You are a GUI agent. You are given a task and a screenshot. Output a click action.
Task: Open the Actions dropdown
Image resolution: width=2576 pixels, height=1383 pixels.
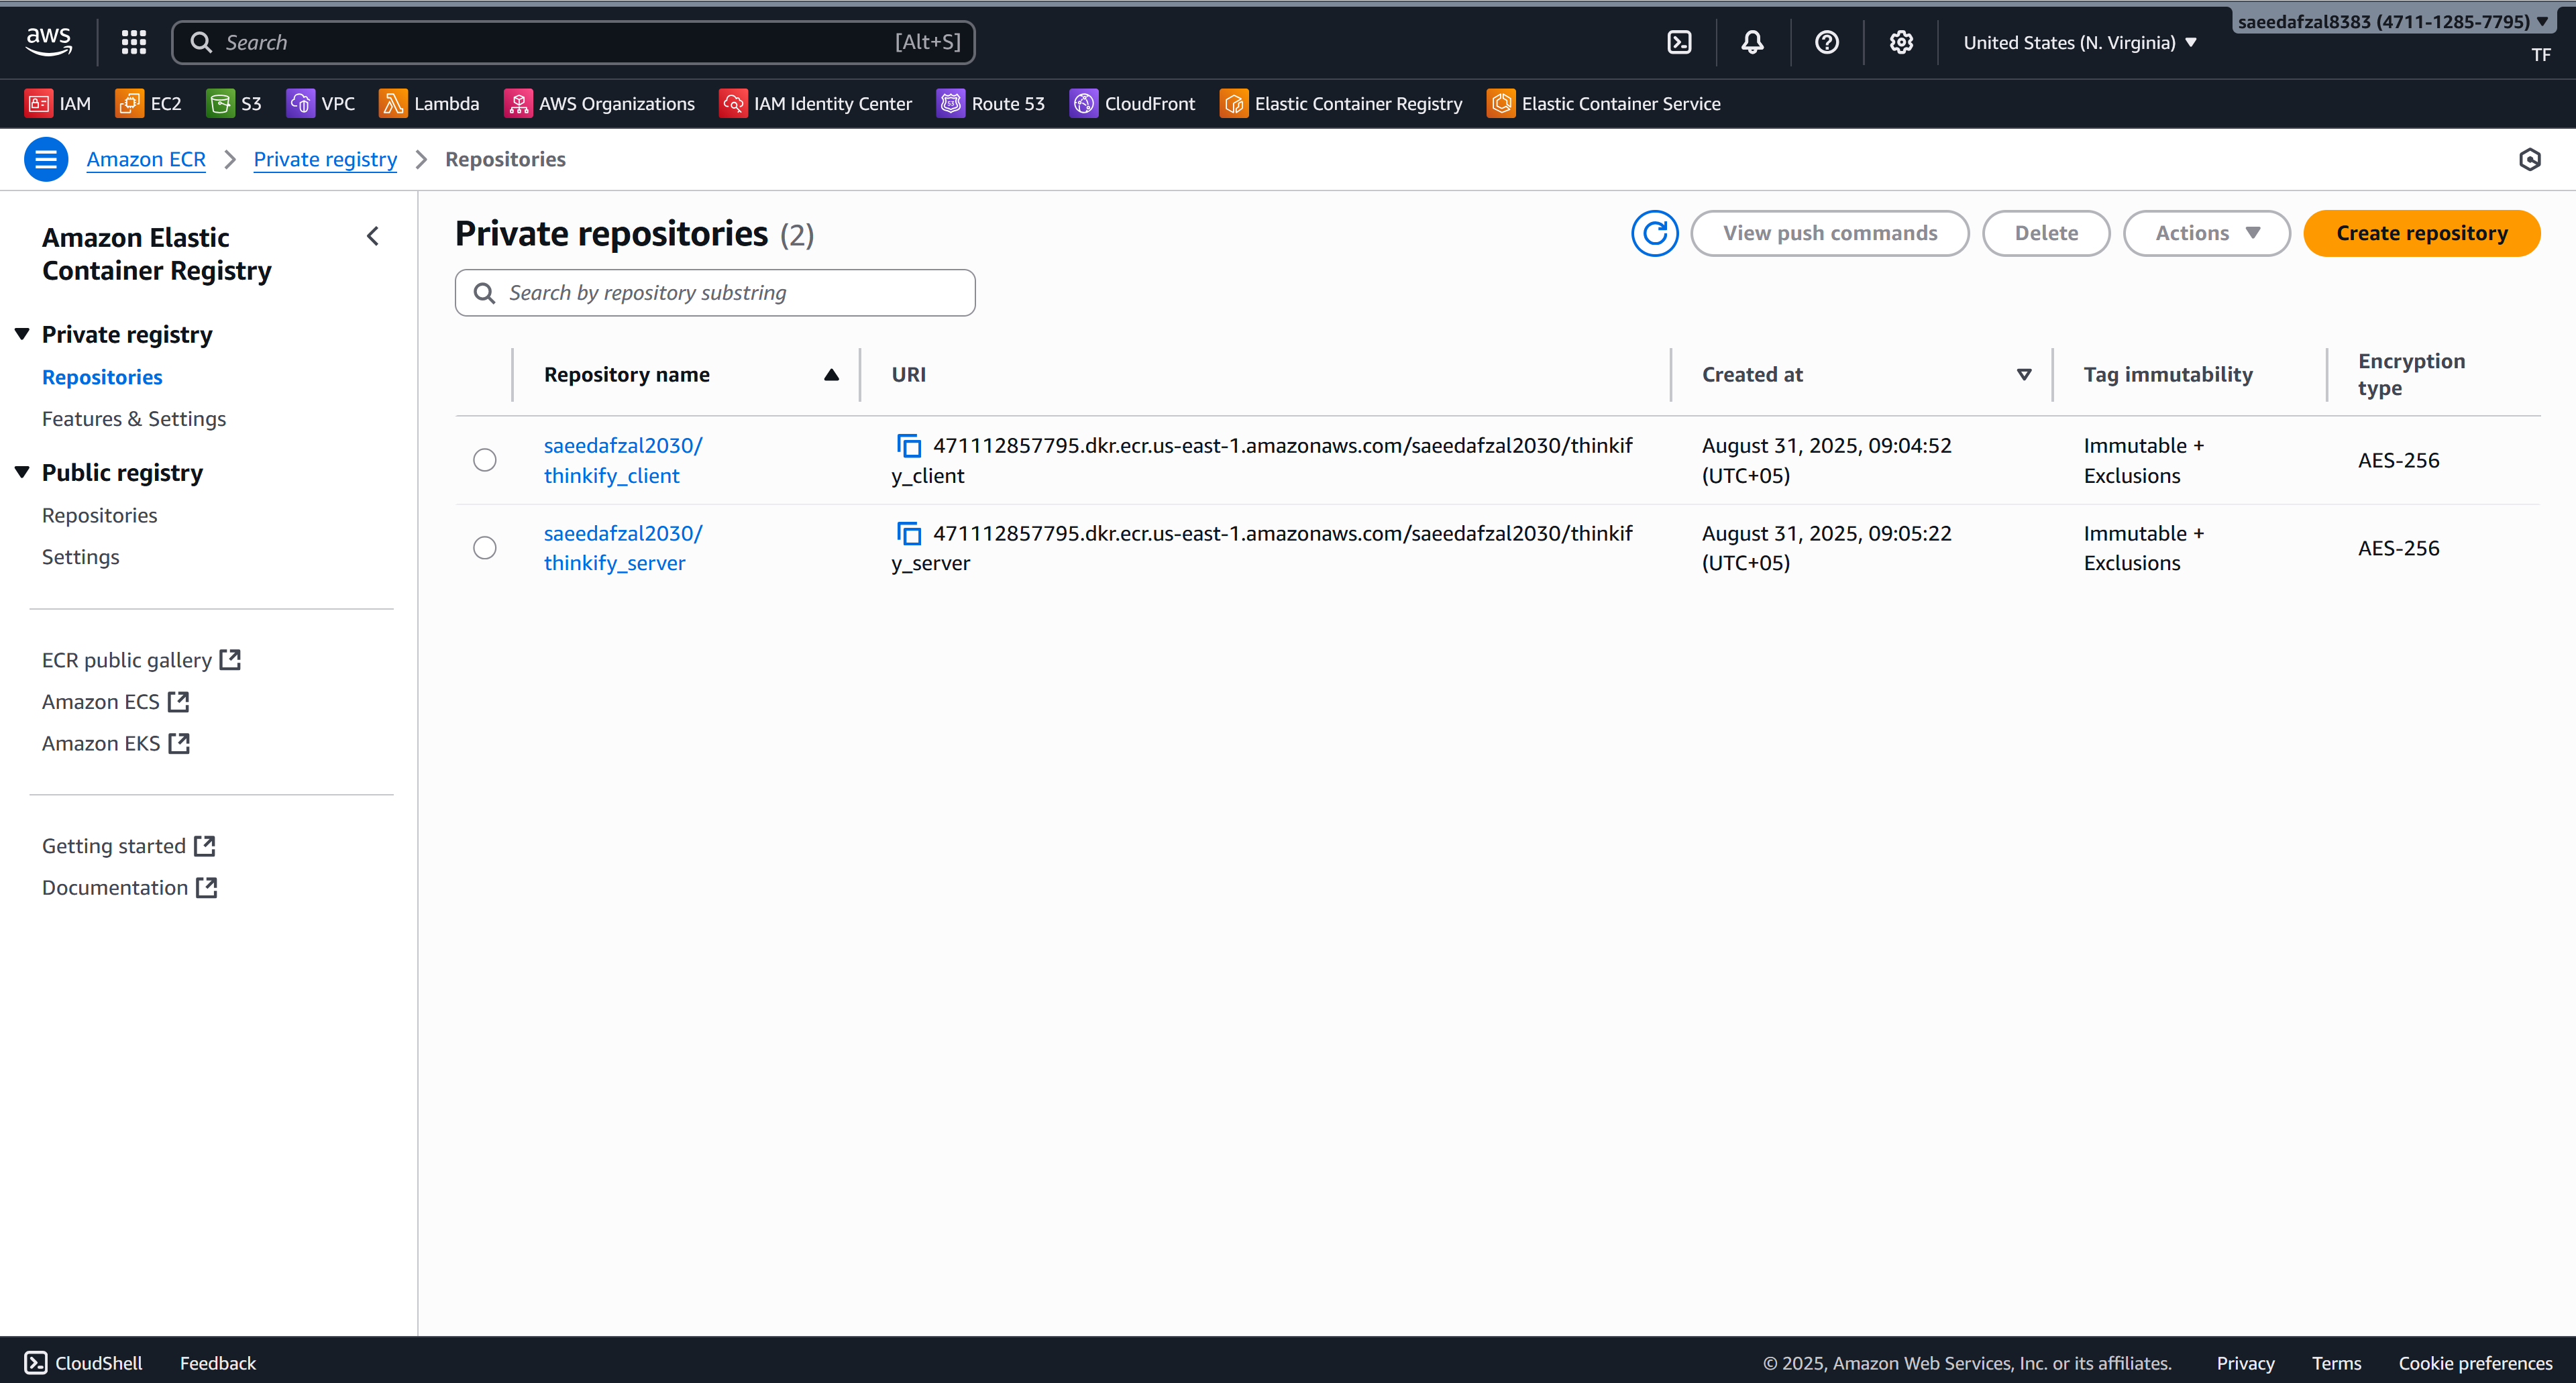point(2206,232)
